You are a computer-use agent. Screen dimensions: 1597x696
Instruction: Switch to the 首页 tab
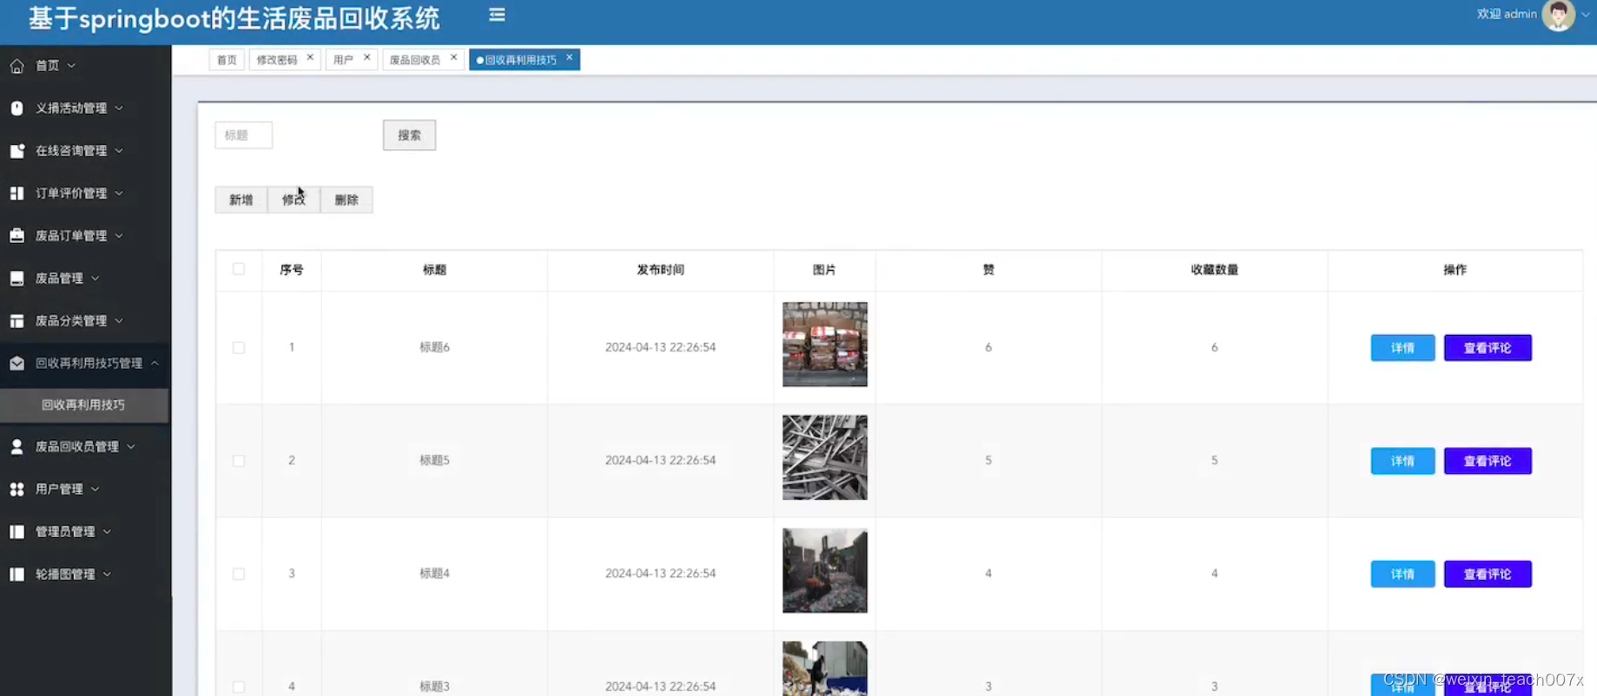click(227, 59)
